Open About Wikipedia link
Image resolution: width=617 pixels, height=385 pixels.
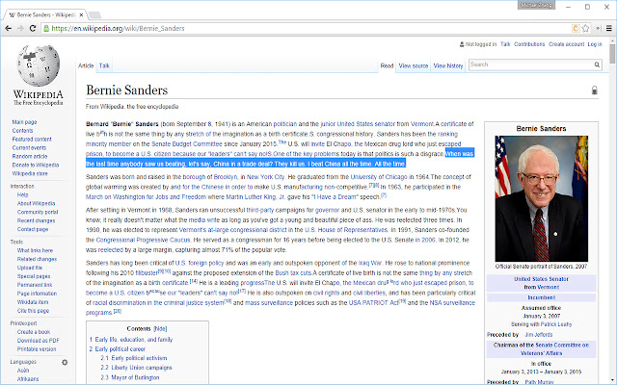(x=37, y=203)
